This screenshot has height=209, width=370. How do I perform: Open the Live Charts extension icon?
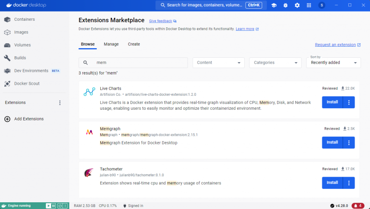[x=89, y=92]
